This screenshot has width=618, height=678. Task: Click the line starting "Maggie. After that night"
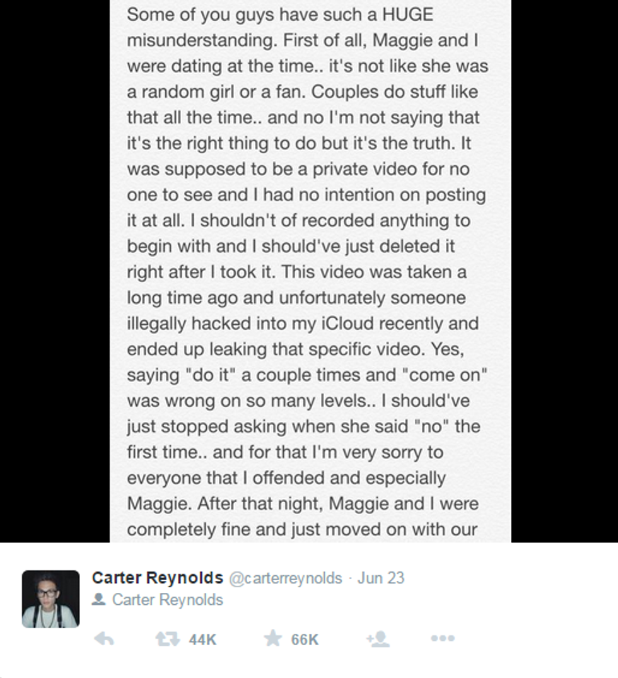click(303, 504)
